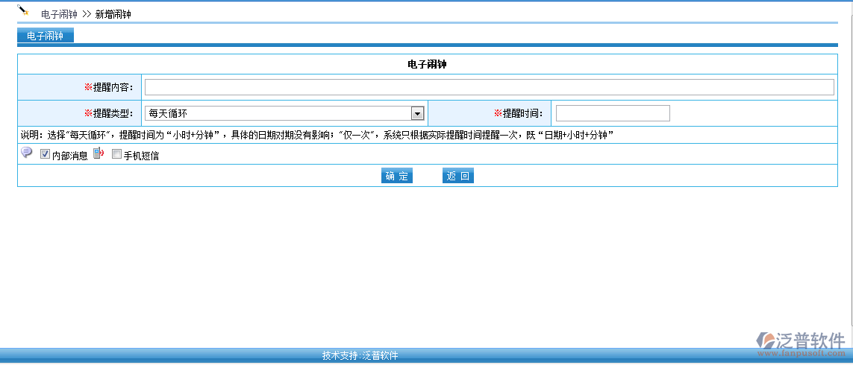Click the 说明 explanation text row

pyautogui.click(x=317, y=135)
